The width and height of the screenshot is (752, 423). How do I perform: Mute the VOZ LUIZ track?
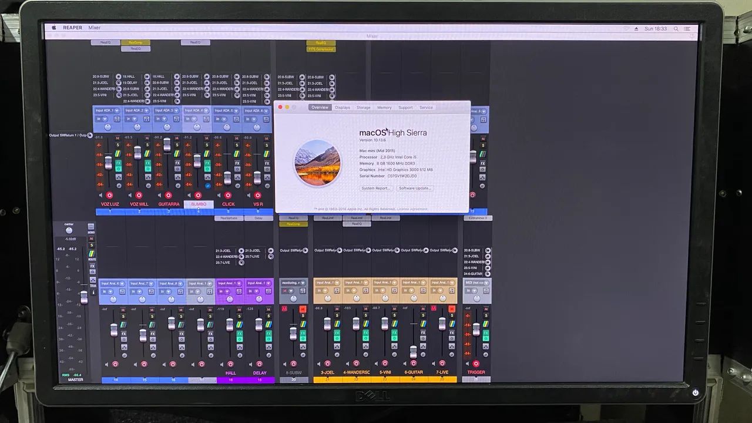(117, 138)
